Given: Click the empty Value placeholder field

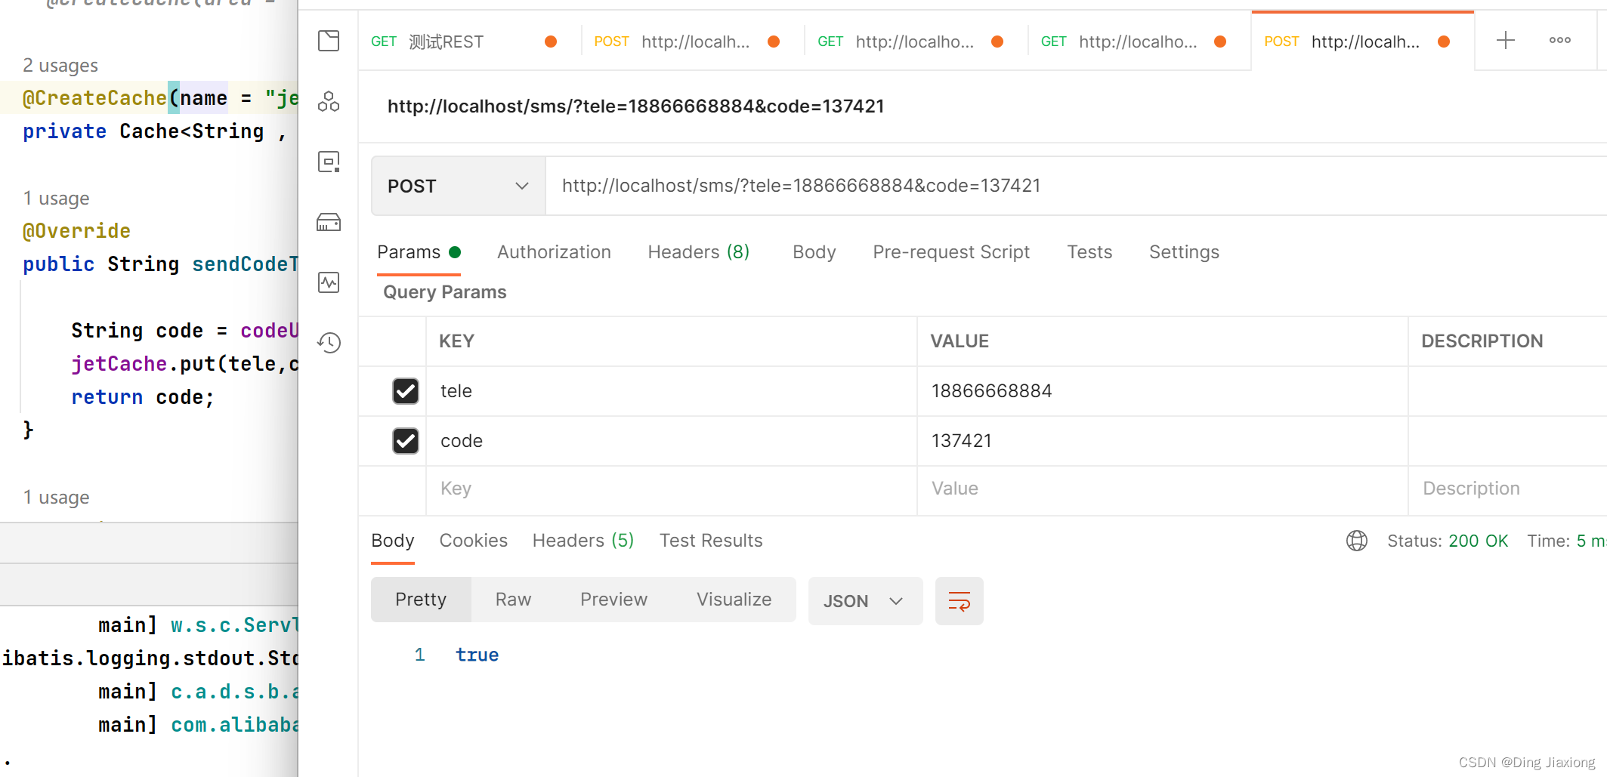Looking at the screenshot, I should [x=1162, y=489].
